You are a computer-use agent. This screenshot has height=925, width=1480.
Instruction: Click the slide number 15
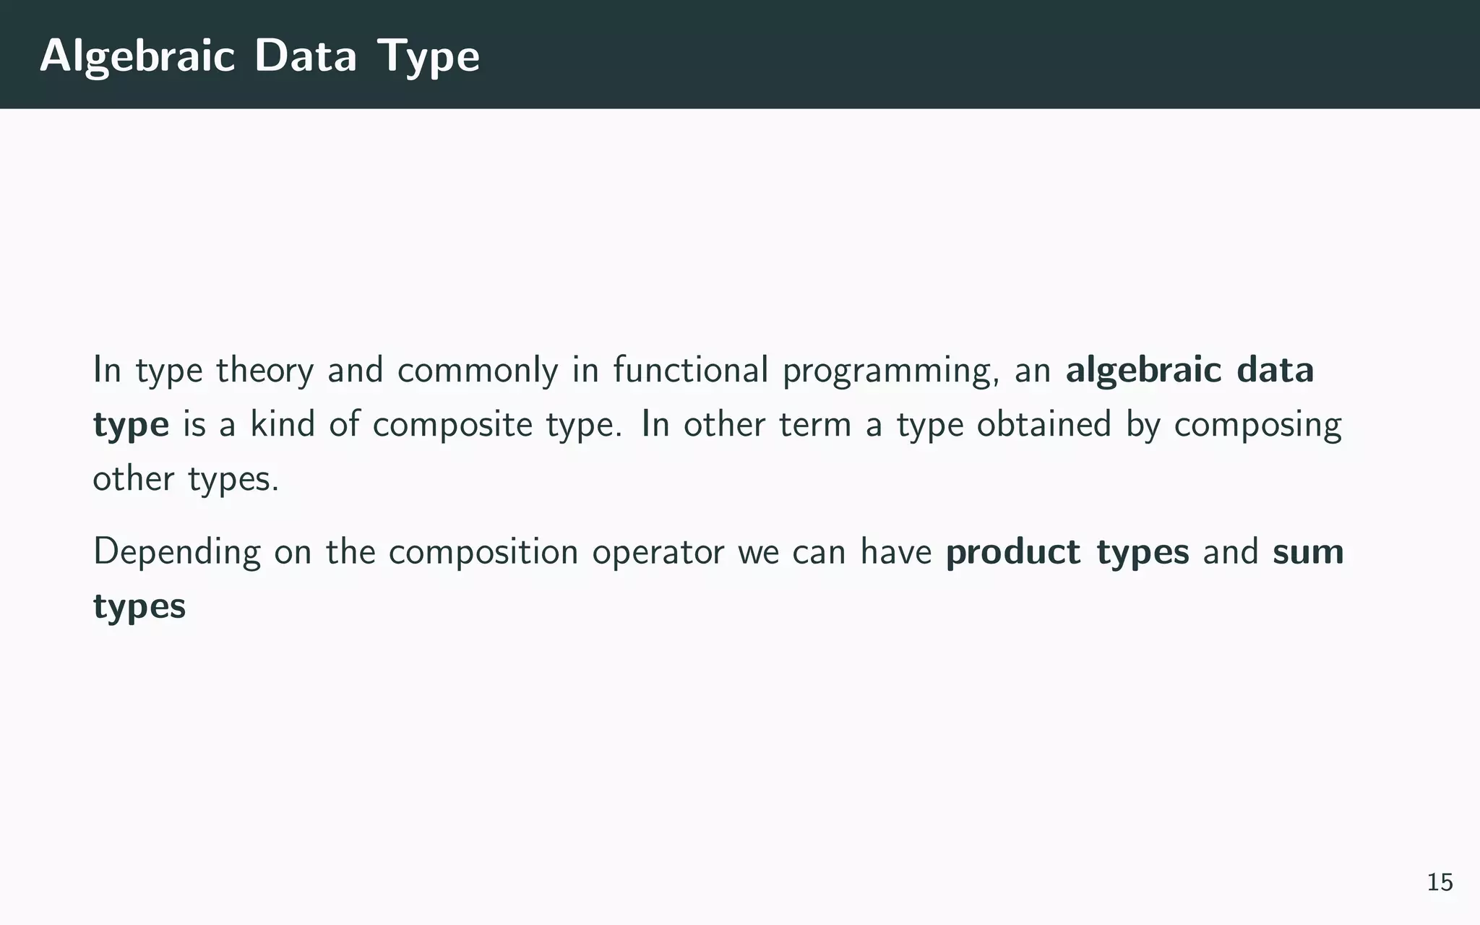point(1440,882)
